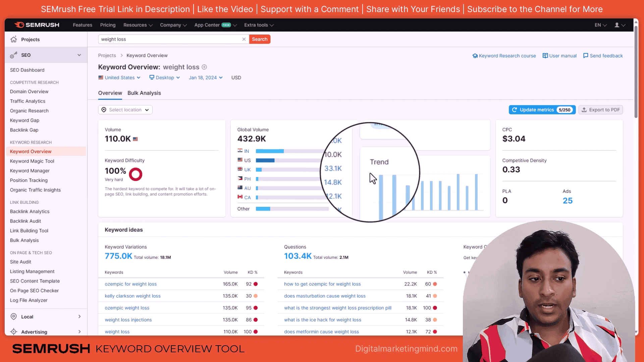Viewport: 644px width, 362px height.
Task: Click the Local map pin icon
Action: click(x=14, y=316)
